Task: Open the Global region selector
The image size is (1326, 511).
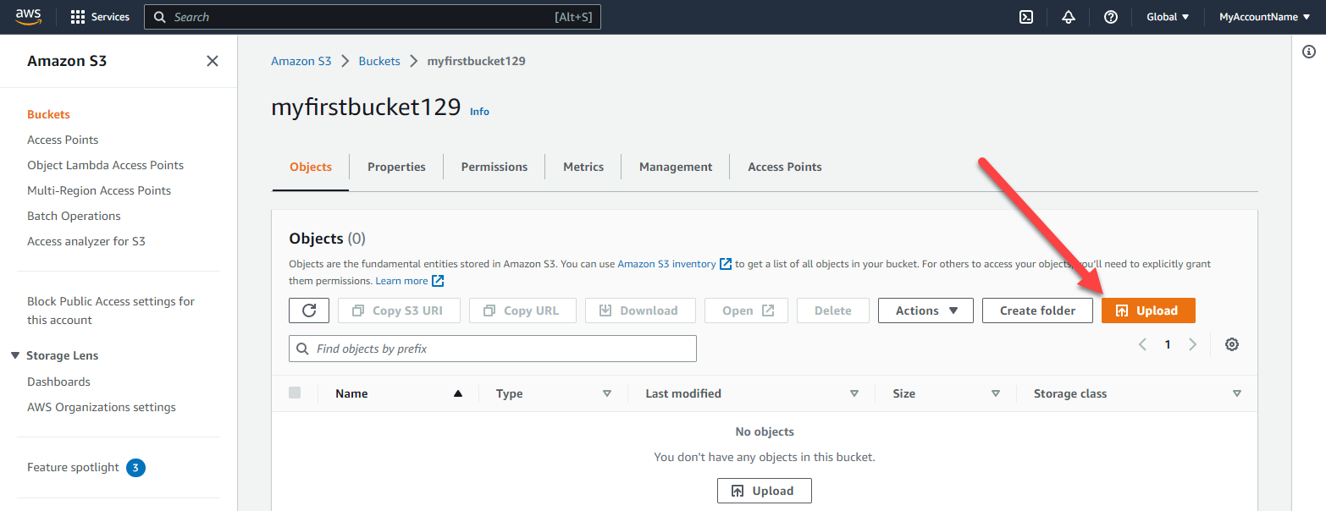Action: (x=1167, y=16)
